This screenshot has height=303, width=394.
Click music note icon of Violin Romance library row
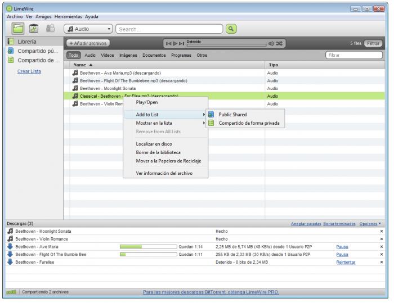tap(75, 103)
